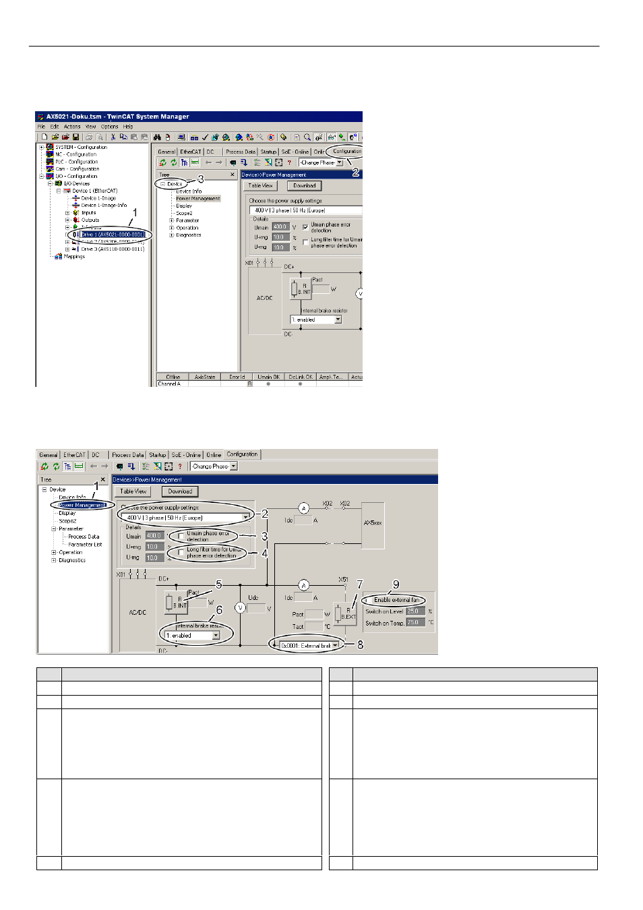Select Power Management in lower screenshot tree
Image resolution: width=643 pixels, height=910 pixels.
[x=81, y=505]
